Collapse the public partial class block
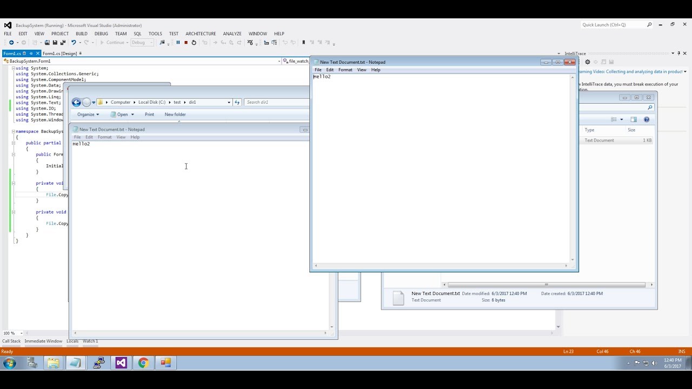Viewport: 692px width, 389px height. [x=13, y=143]
